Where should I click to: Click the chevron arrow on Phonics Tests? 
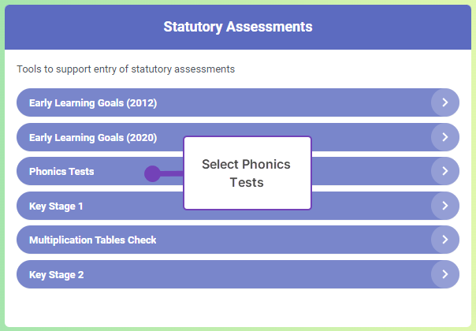(445, 171)
